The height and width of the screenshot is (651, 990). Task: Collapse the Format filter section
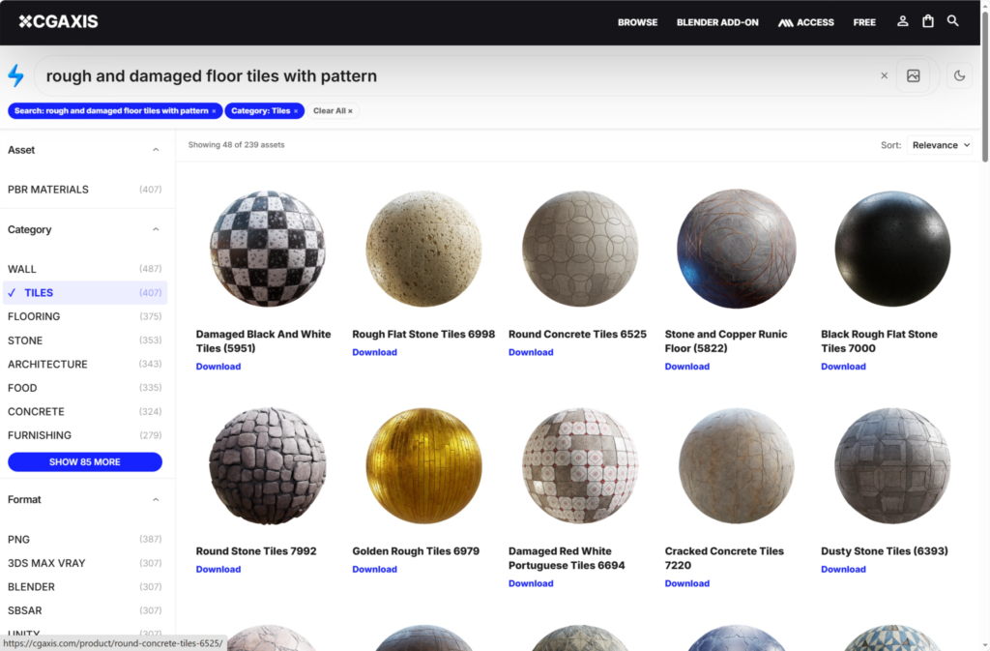(x=156, y=500)
